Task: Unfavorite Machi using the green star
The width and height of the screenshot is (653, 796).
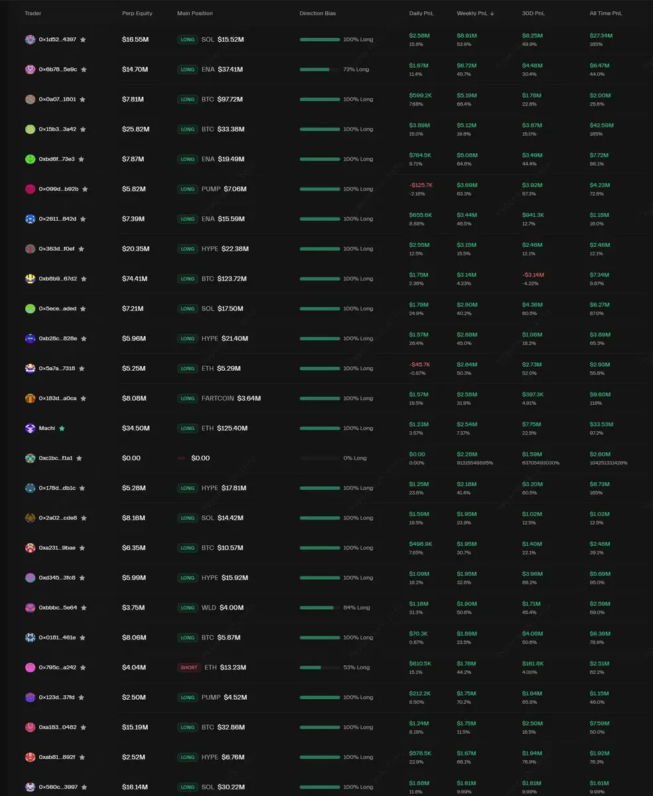Action: coord(62,429)
